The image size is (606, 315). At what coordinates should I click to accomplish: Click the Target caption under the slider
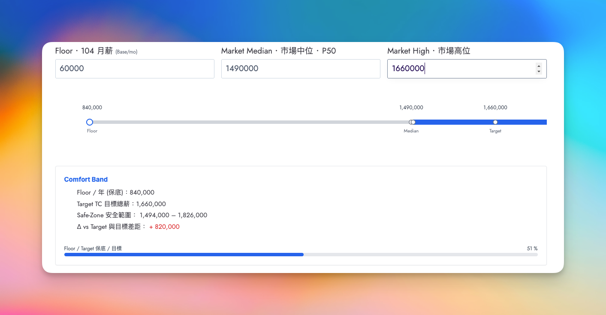point(495,131)
